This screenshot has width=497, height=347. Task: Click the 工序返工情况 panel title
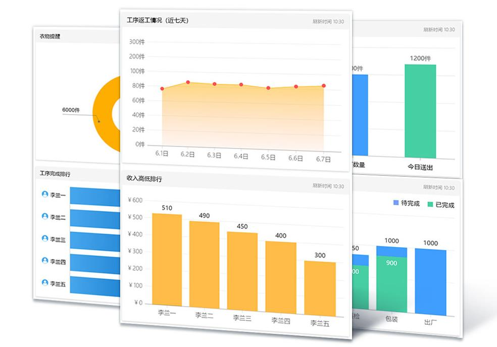pos(158,20)
